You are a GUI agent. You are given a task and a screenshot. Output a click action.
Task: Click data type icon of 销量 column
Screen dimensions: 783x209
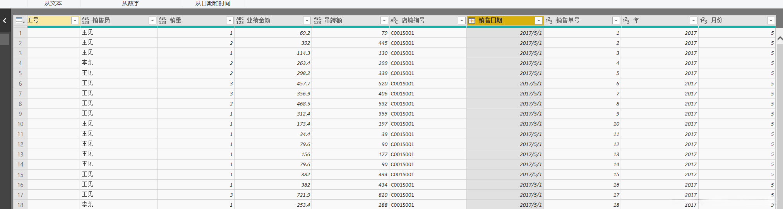[163, 20]
